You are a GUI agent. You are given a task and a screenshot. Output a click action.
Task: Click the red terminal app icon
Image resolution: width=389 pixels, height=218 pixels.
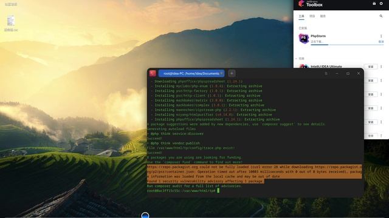point(153,73)
